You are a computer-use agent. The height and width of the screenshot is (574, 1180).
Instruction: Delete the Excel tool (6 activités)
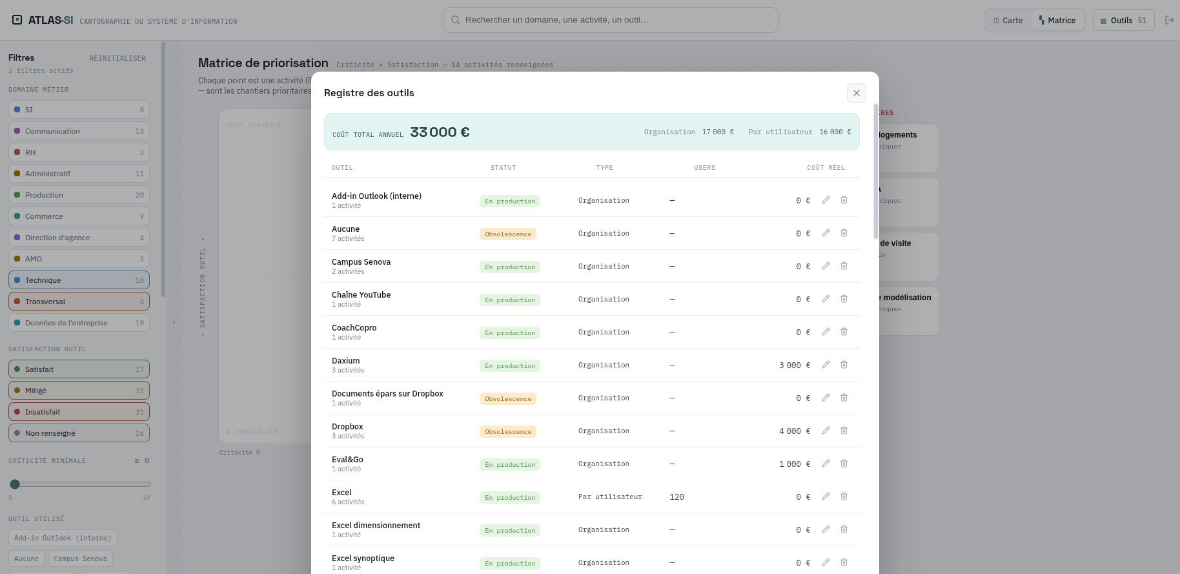click(x=844, y=497)
